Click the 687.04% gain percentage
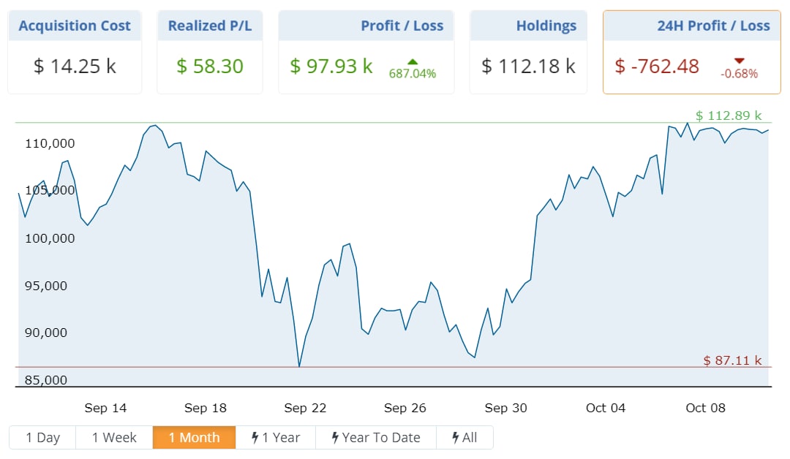790x459 pixels. click(413, 74)
